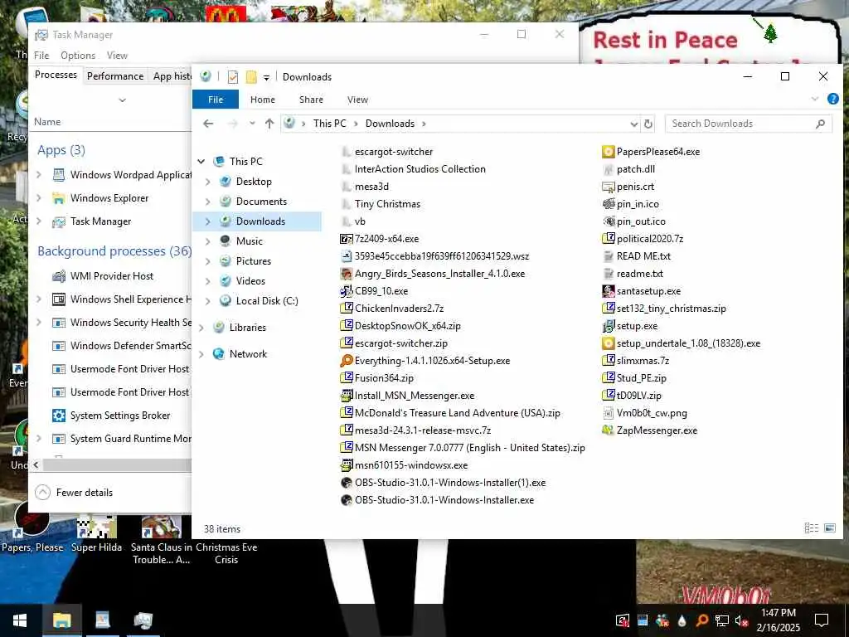Select pin_out.ico file icon
Image resolution: width=849 pixels, height=637 pixels.
(x=608, y=221)
